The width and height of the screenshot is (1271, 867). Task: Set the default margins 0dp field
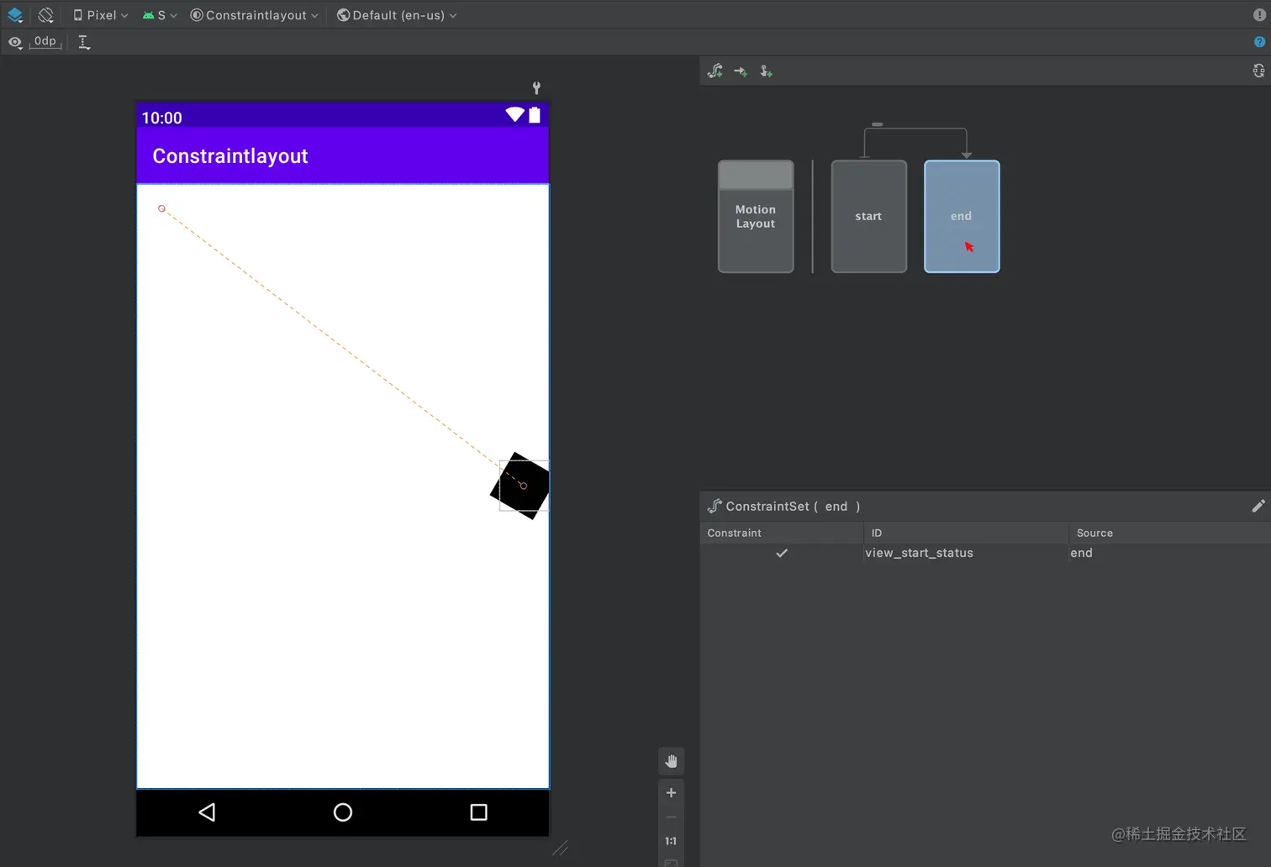pos(45,41)
